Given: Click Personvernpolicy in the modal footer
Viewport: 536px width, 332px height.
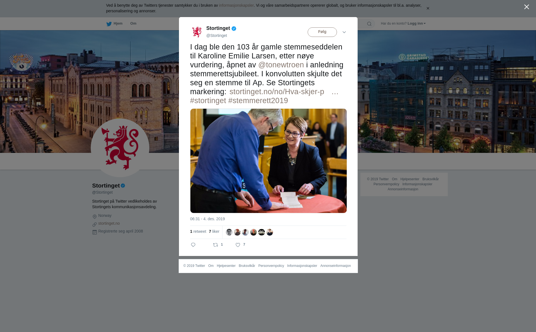Looking at the screenshot, I should tap(271, 266).
